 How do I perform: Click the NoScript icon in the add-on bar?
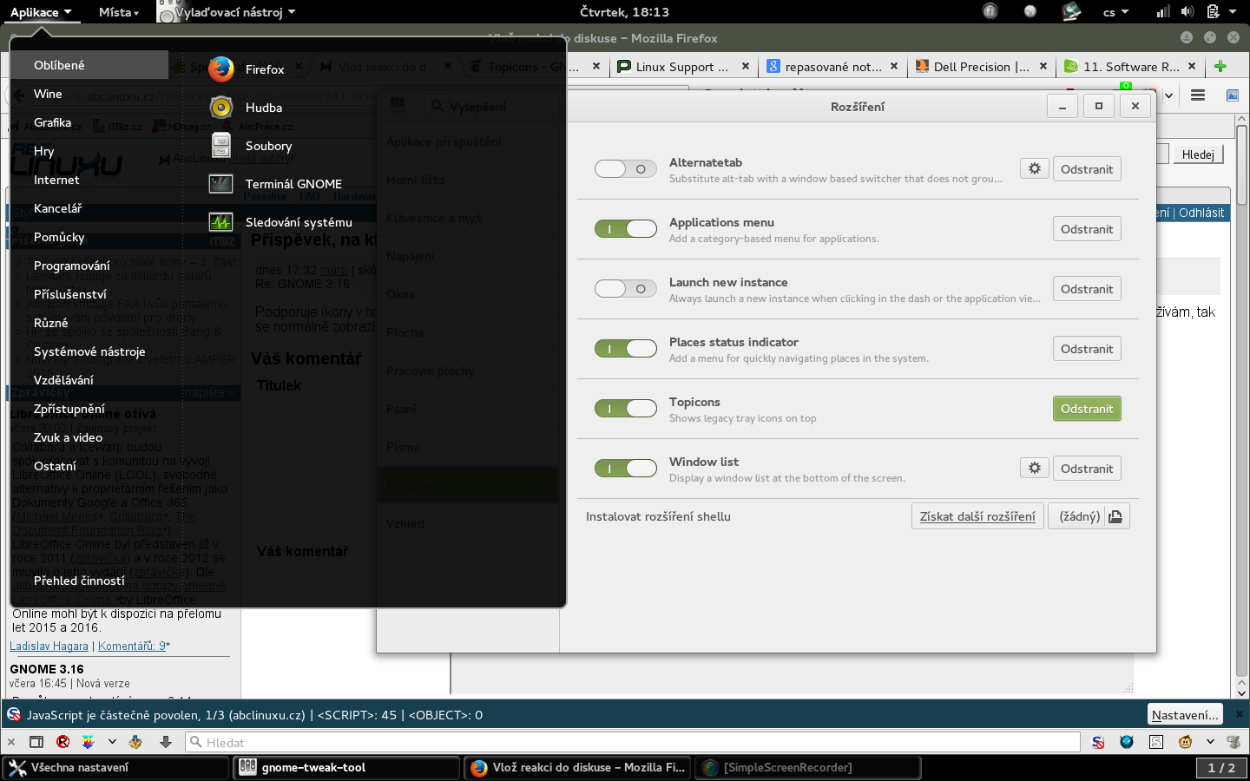click(1098, 742)
